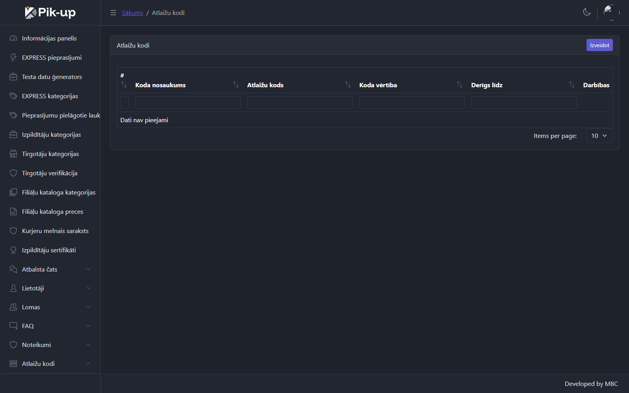The image size is (629, 393).
Task: Sort by Derīgs līdz column arrows
Action: [572, 84]
